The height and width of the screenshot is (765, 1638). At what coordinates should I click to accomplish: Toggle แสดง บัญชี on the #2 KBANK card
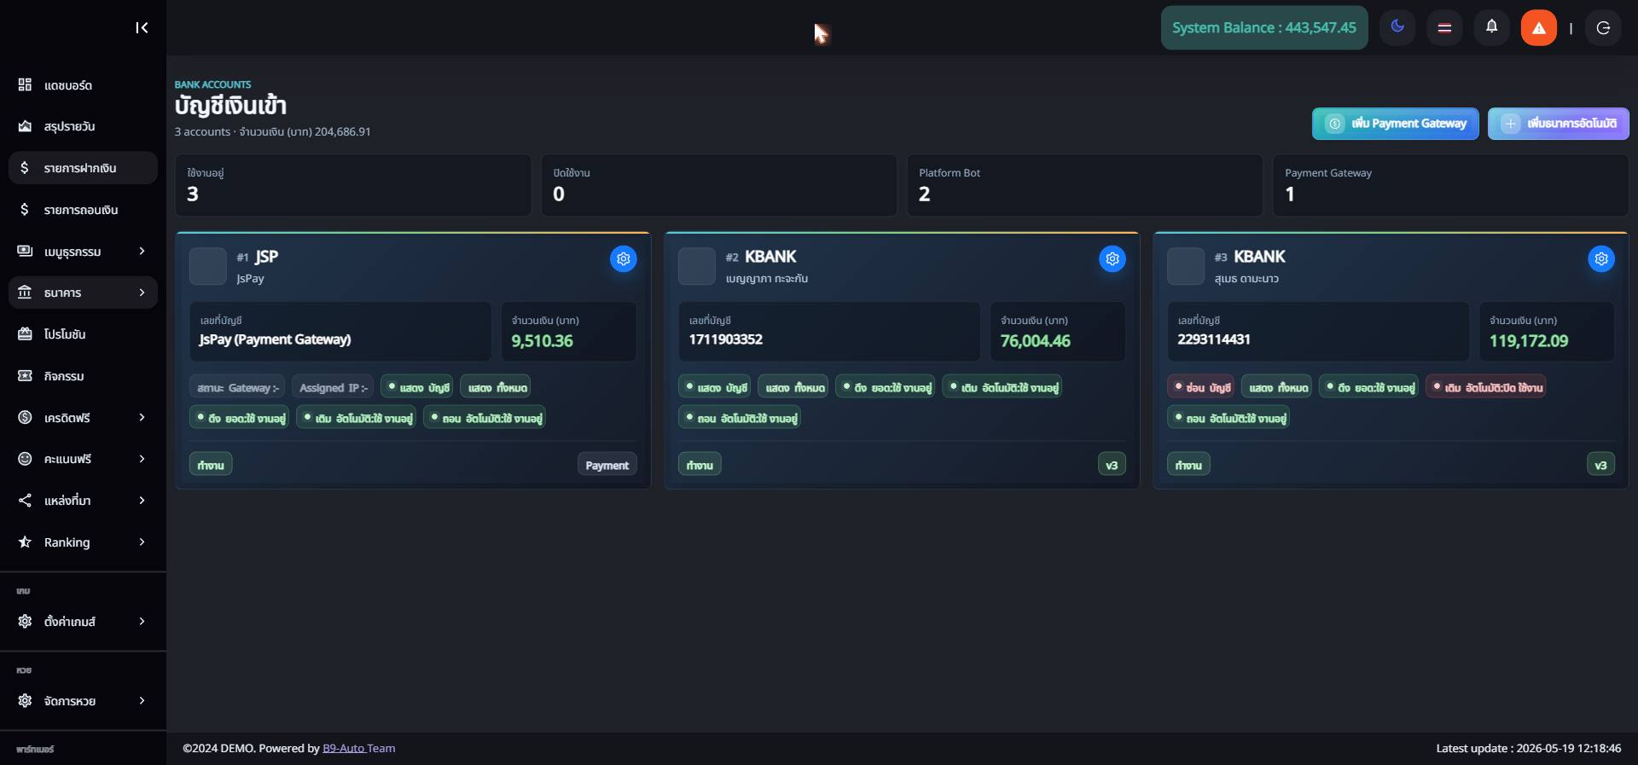click(x=714, y=387)
